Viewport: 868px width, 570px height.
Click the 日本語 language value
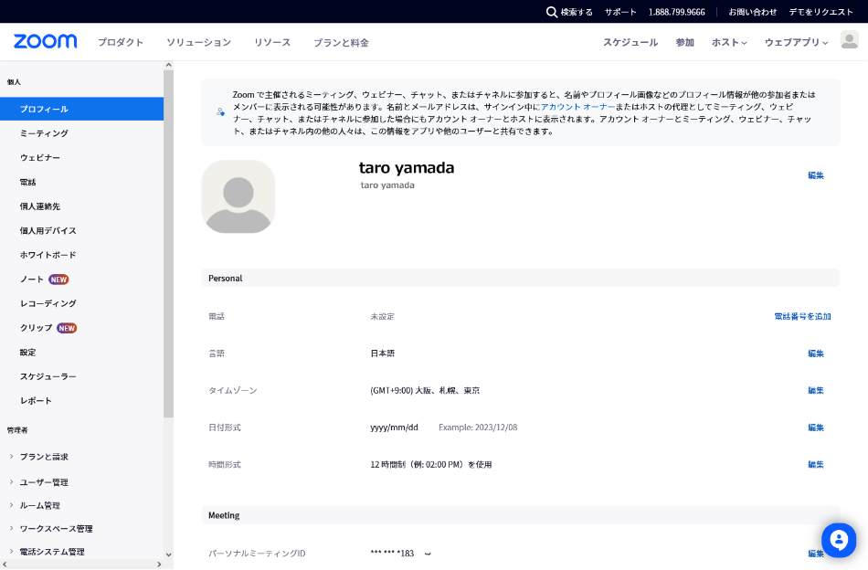coord(383,354)
